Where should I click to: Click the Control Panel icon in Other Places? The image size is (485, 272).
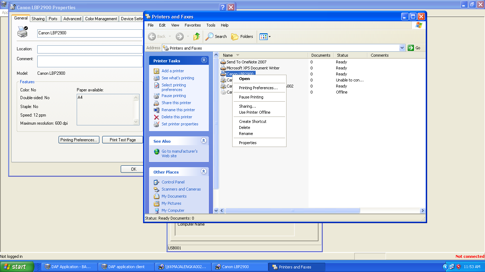coord(157,182)
